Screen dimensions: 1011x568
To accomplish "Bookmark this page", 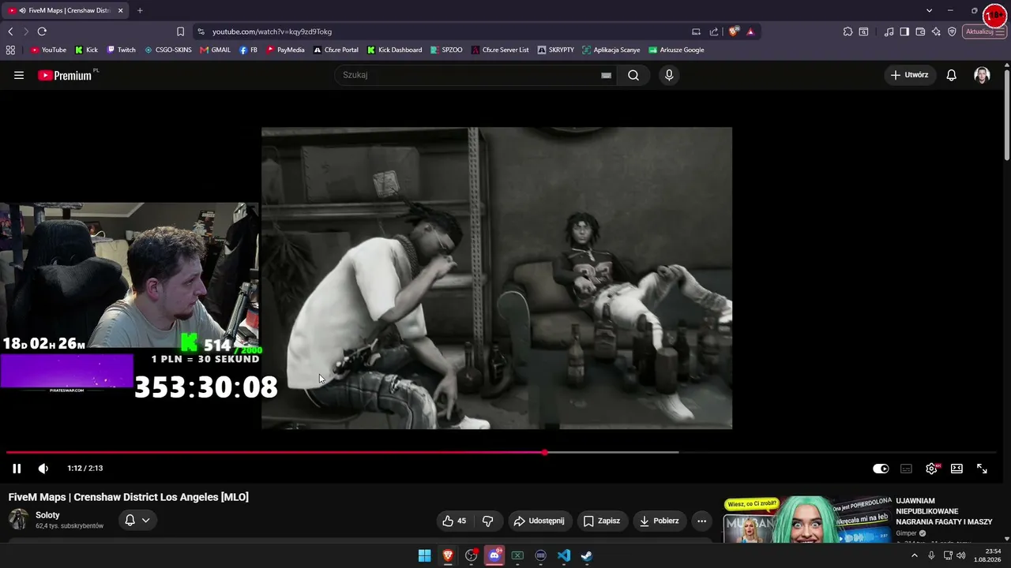I will point(180,32).
